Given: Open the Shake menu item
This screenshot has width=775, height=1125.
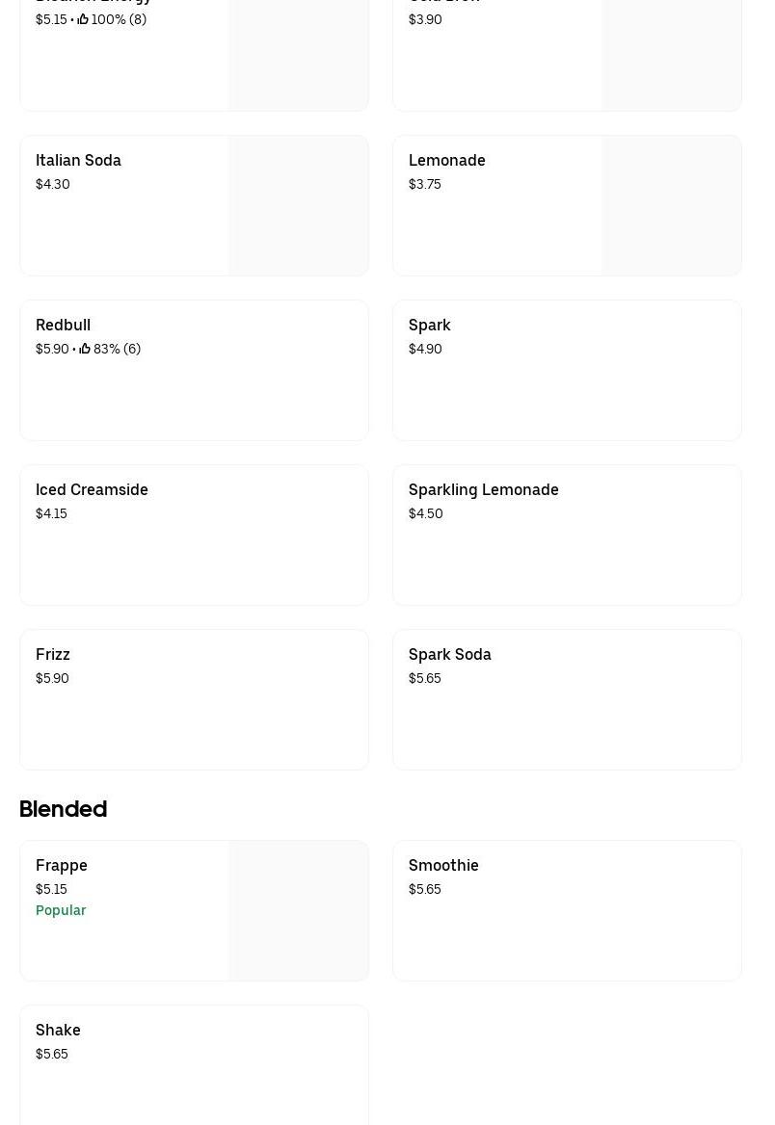Looking at the screenshot, I should point(194,1064).
